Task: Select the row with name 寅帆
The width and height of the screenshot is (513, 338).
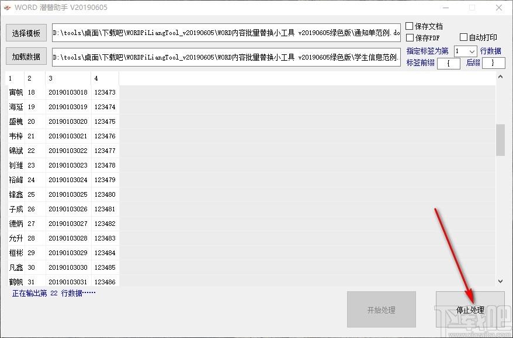Action: pos(16,92)
